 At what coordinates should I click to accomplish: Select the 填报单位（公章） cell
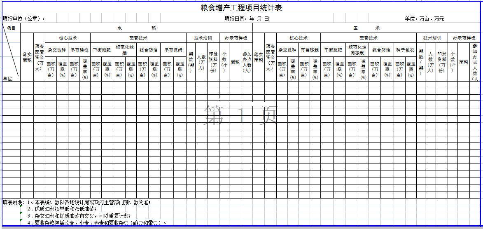click(x=24, y=19)
